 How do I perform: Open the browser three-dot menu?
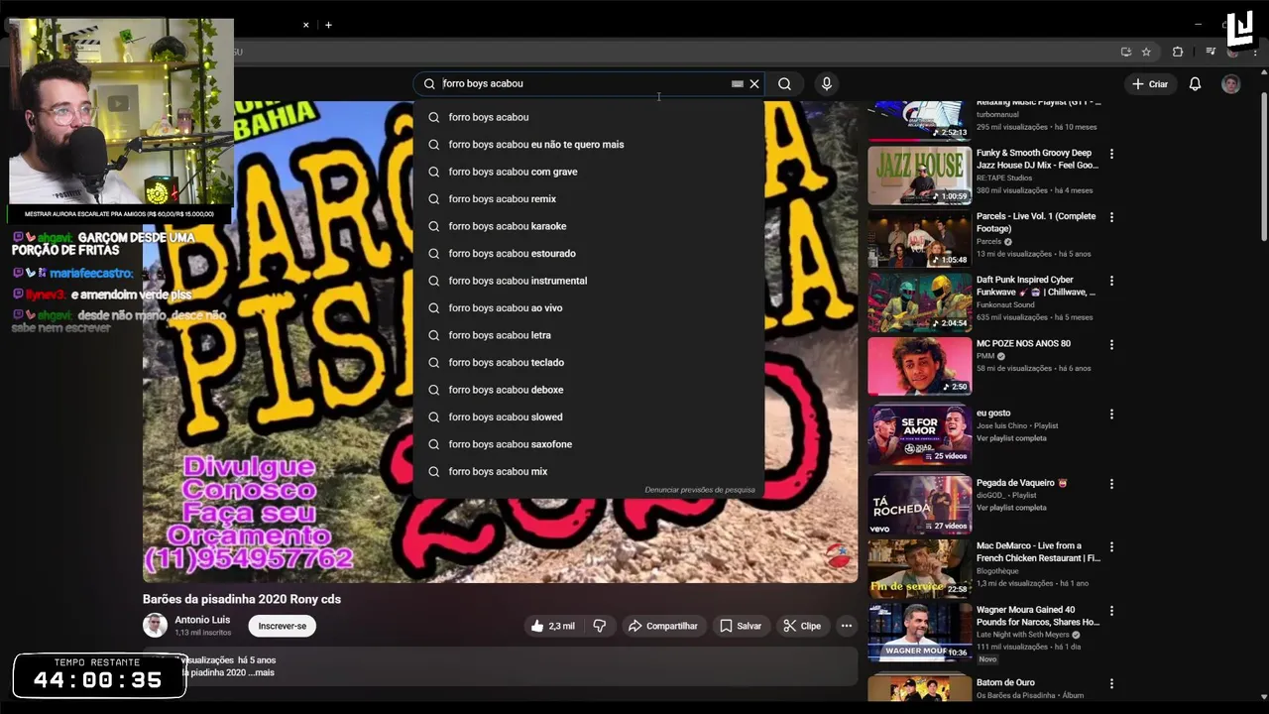click(x=1256, y=52)
